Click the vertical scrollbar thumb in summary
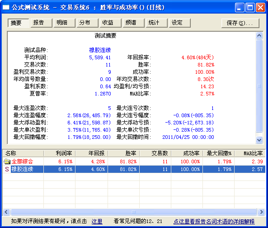Screen dimensions: 268x228 259,86
